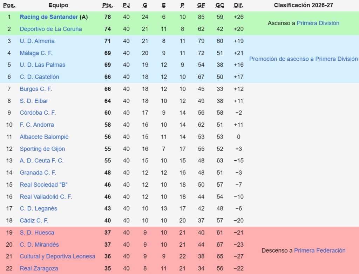Click the Sporting de Gijón link
The width and height of the screenshot is (359, 274).
click(42, 149)
